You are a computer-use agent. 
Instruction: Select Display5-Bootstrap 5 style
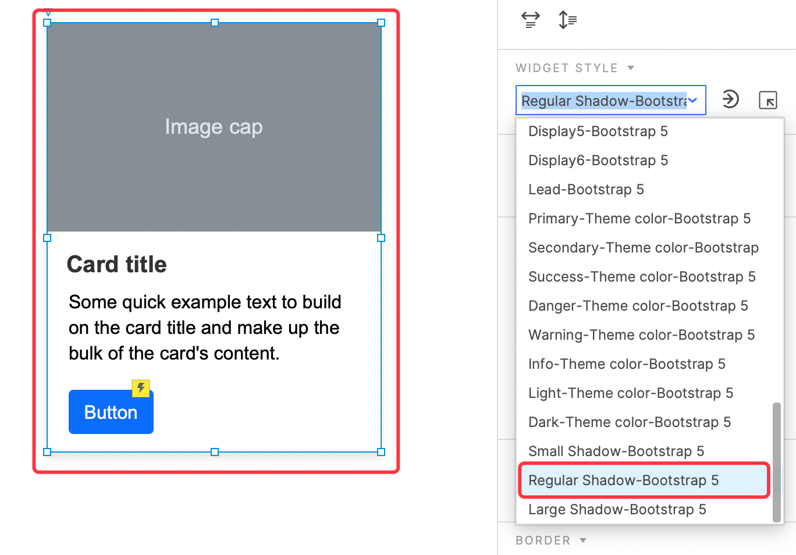tap(598, 131)
